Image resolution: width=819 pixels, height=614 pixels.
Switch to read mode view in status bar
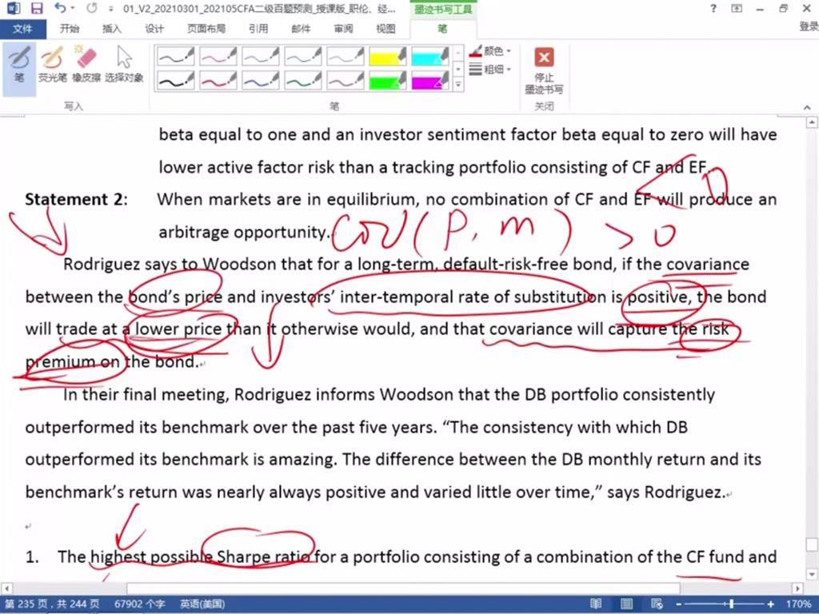(x=595, y=604)
